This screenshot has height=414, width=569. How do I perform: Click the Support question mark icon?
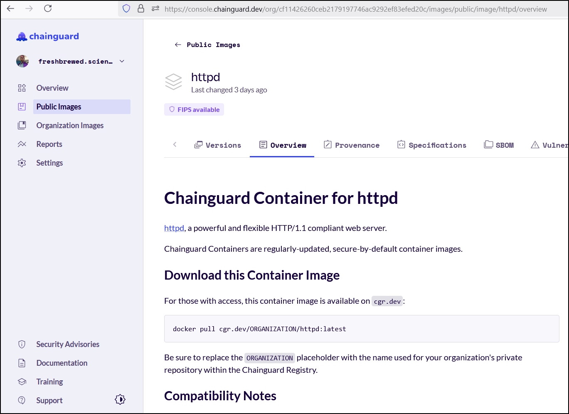coord(22,400)
